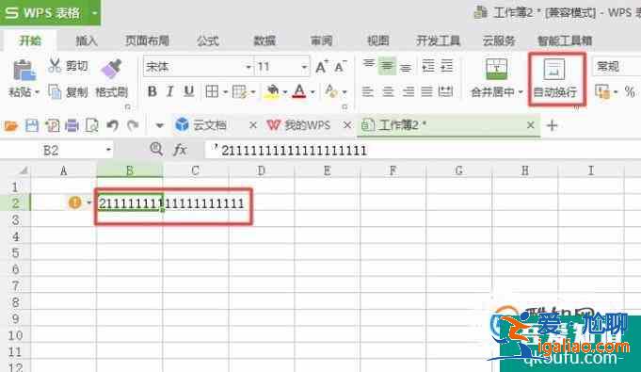Click Merge and Center (合并居中) icon
Viewport: 641px width, 372px height.
(496, 69)
